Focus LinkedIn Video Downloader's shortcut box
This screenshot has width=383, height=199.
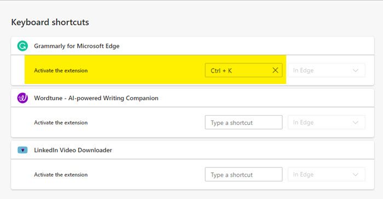click(x=243, y=174)
